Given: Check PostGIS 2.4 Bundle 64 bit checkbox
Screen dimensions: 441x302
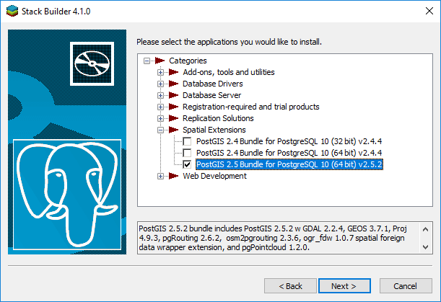Looking at the screenshot, I should (187, 153).
